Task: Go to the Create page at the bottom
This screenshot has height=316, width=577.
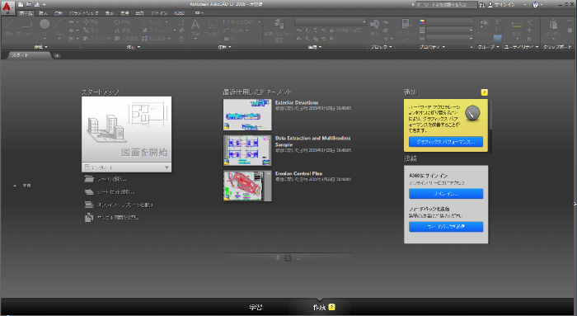Action: 320,307
